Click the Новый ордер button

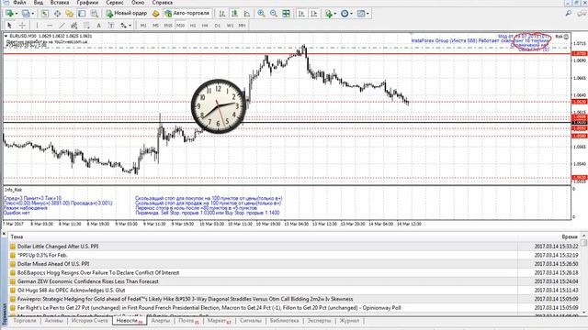point(127,14)
